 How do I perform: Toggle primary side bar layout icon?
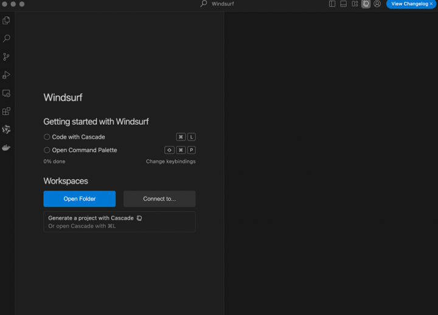pos(332,4)
